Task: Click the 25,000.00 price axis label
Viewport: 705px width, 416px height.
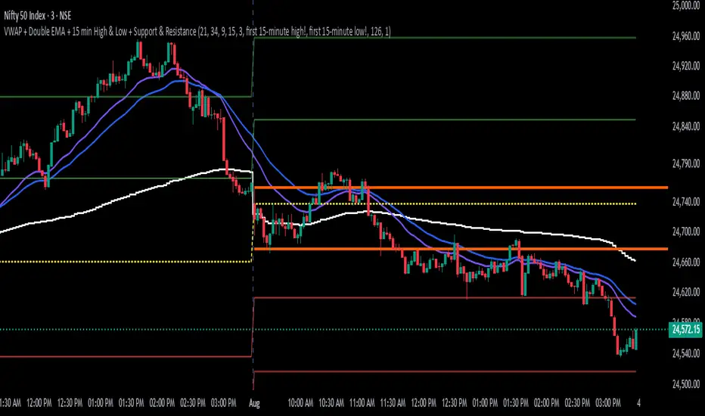Action: 685,5
